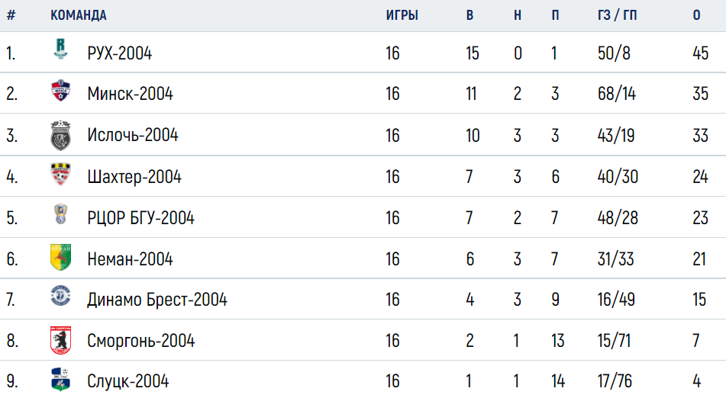The height and width of the screenshot is (398, 726).
Task: Click the Сморгонь-2004 red bear crest
Action: 60,340
